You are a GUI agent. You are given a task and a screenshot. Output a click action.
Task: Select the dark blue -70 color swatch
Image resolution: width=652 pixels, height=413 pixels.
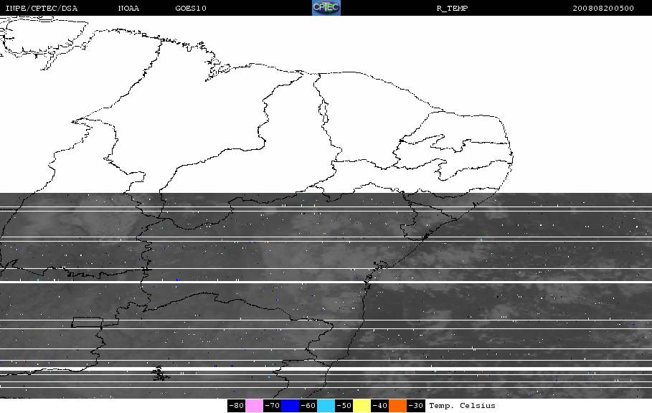tap(290, 406)
